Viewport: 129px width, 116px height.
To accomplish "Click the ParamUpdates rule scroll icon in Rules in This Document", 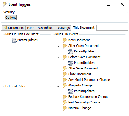I will pyautogui.click(x=14, y=40).
